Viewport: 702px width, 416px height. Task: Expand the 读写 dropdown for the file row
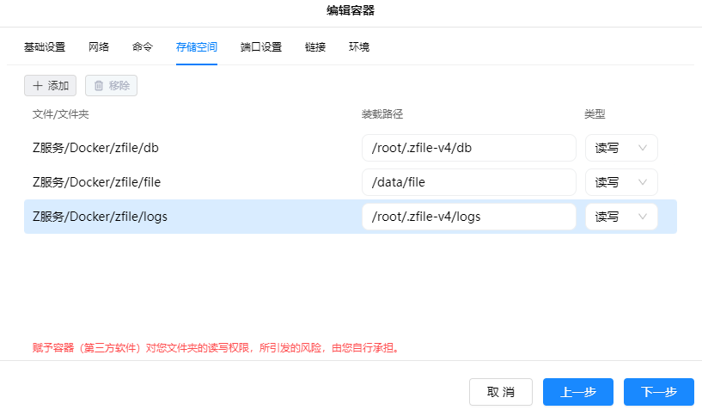621,182
